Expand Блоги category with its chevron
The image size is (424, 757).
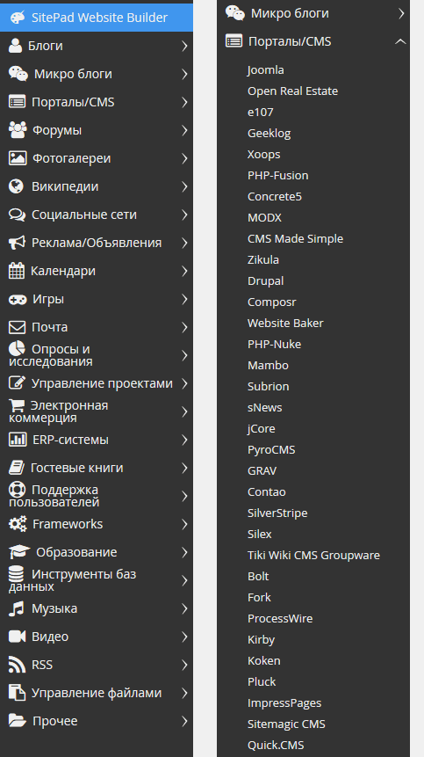pyautogui.click(x=184, y=46)
